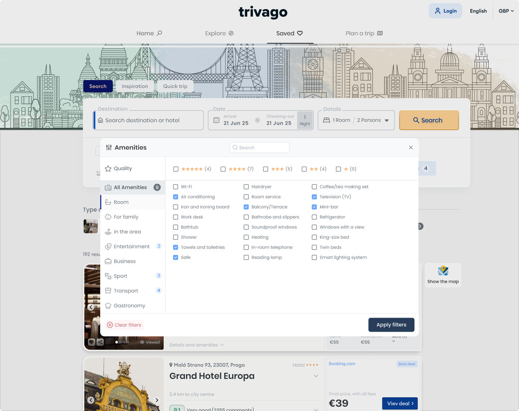
Task: Open the Explore navigation item
Action: point(219,33)
